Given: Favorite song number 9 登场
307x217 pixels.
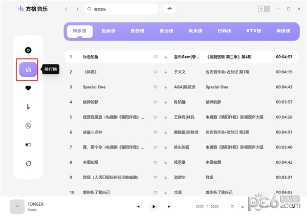Looking at the screenshot, I should [155, 178].
